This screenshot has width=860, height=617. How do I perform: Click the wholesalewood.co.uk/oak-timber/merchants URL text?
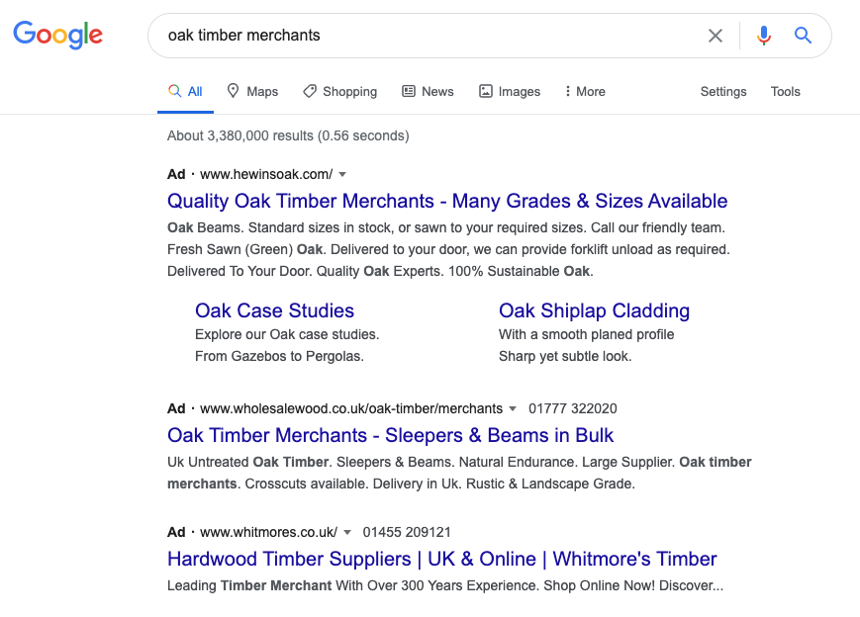tap(351, 408)
